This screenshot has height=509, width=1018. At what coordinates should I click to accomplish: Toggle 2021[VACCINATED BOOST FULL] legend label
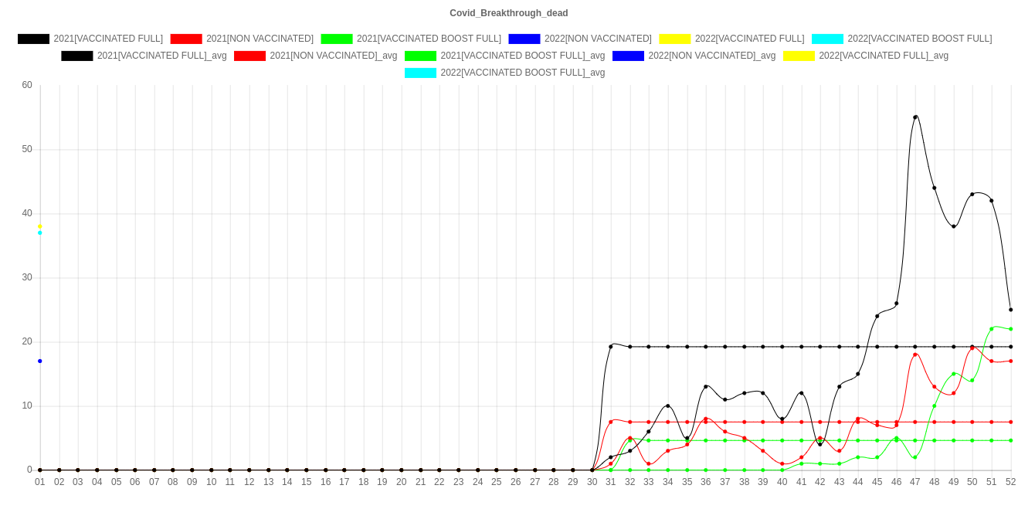[x=429, y=39]
